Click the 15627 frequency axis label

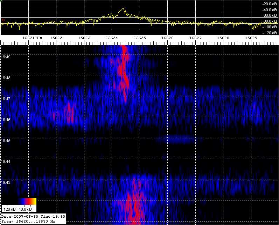click(196, 38)
